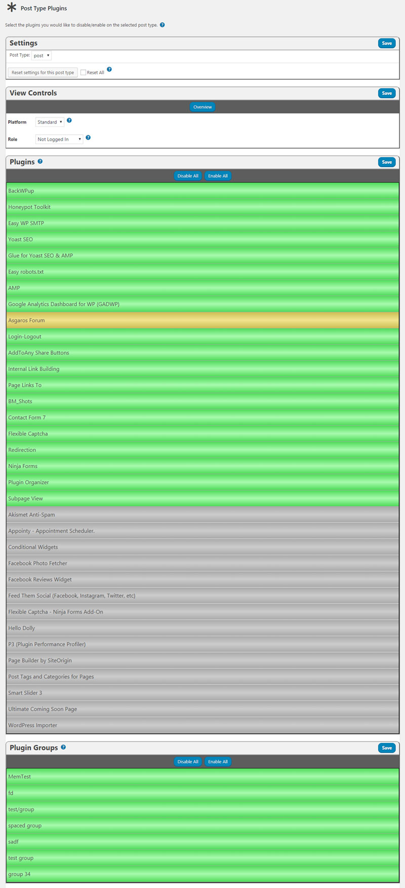Enable the Conditional Widgets row
The width and height of the screenshot is (405, 888).
pos(202,547)
